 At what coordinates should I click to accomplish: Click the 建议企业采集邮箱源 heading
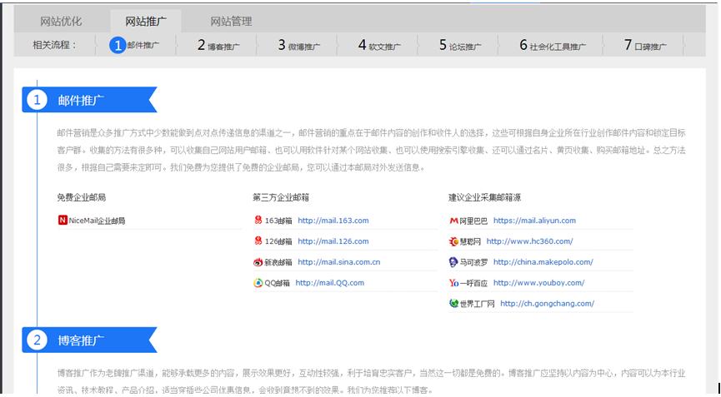pyautogui.click(x=484, y=197)
